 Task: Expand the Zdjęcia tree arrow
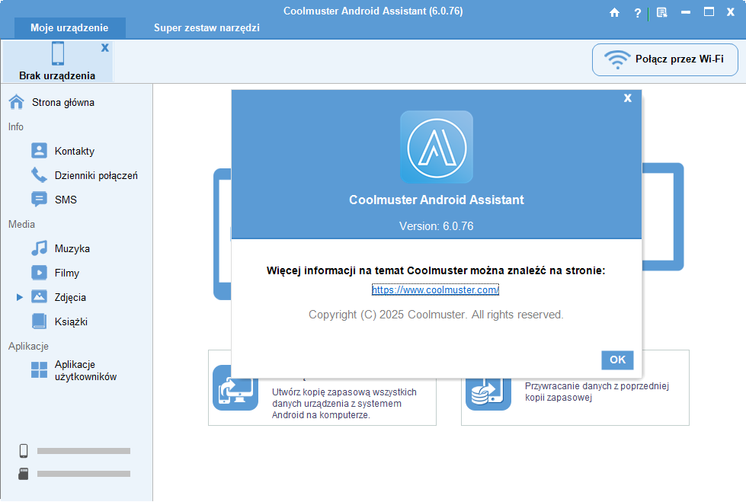click(20, 297)
